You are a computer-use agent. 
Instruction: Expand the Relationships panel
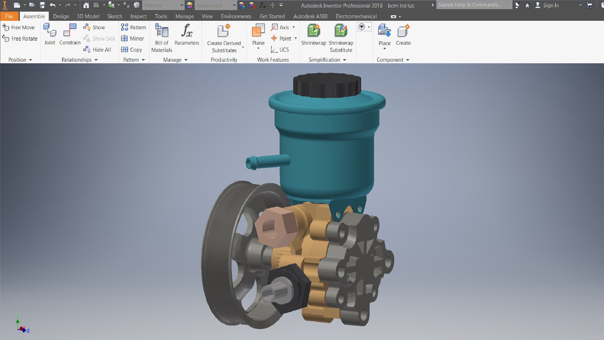pos(80,60)
